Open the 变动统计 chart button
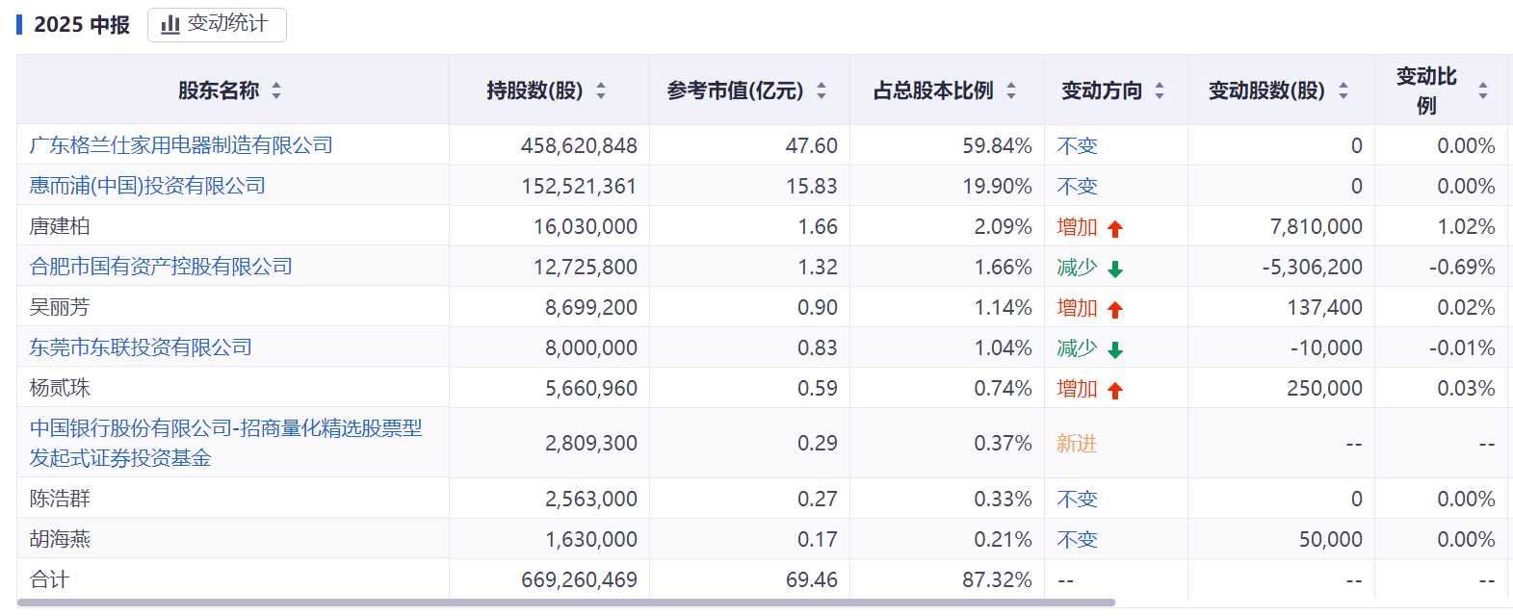The width and height of the screenshot is (1513, 616). (217, 24)
